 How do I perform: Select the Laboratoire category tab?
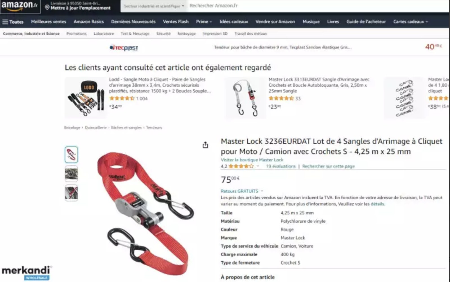(104, 34)
